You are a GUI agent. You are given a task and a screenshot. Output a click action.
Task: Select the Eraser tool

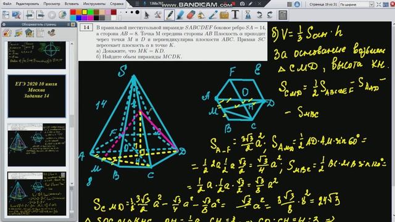191,15
